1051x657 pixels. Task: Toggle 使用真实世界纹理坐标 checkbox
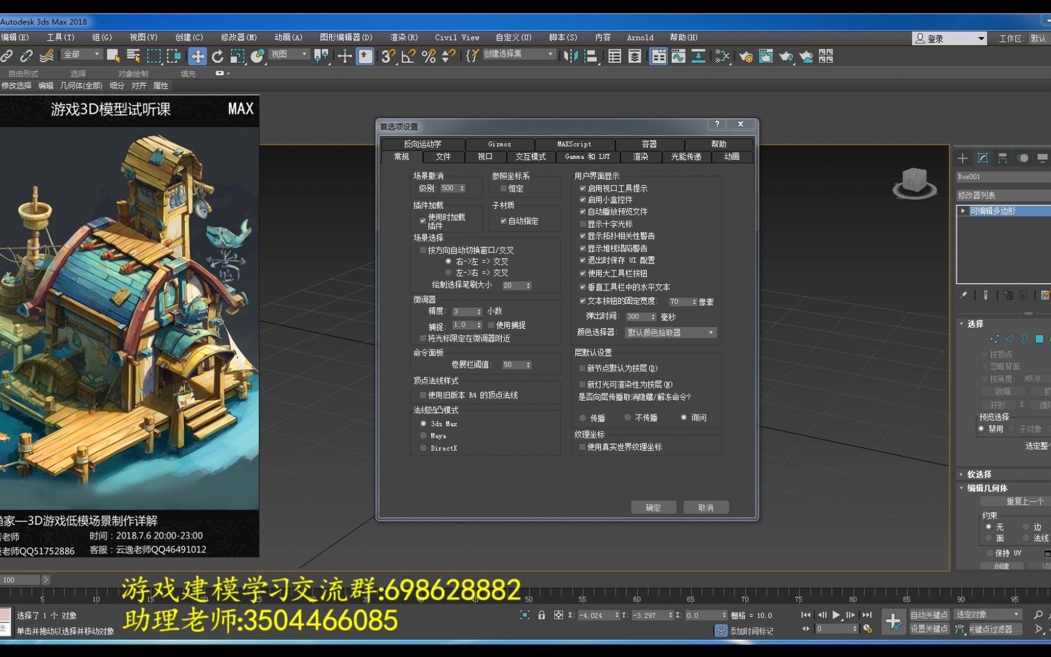[x=583, y=447]
